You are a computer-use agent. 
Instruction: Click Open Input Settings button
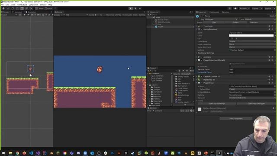click(x=216, y=104)
